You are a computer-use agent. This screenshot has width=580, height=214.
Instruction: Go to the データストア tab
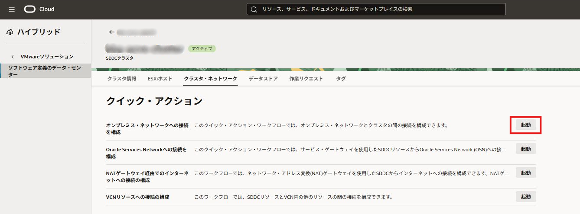263,79
